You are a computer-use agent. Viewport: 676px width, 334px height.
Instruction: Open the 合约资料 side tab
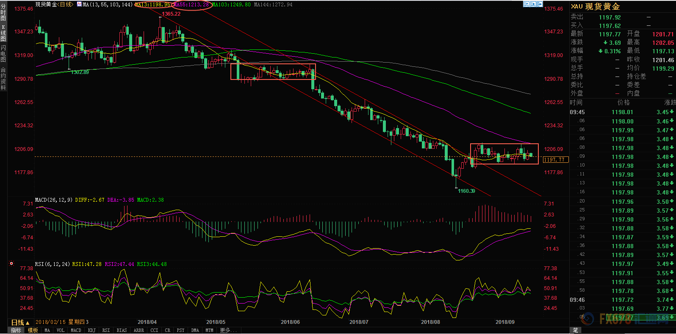coord(3,78)
